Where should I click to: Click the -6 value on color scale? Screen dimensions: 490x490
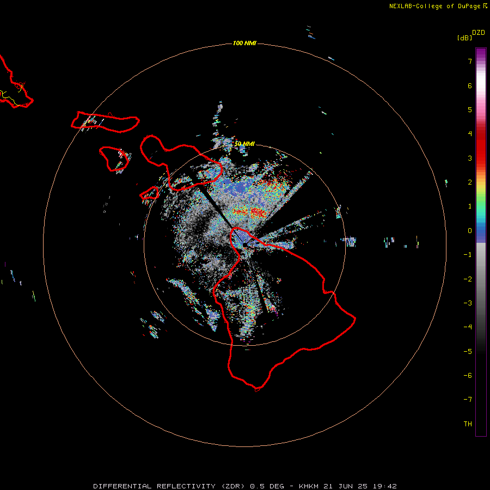[468, 376]
